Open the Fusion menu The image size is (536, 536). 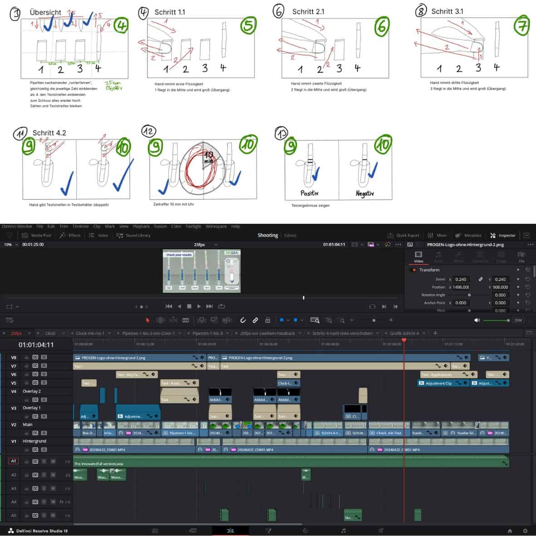(x=160, y=226)
